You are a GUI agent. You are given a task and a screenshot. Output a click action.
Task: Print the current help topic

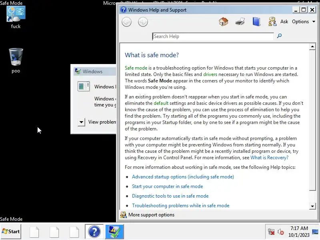tap(240, 22)
